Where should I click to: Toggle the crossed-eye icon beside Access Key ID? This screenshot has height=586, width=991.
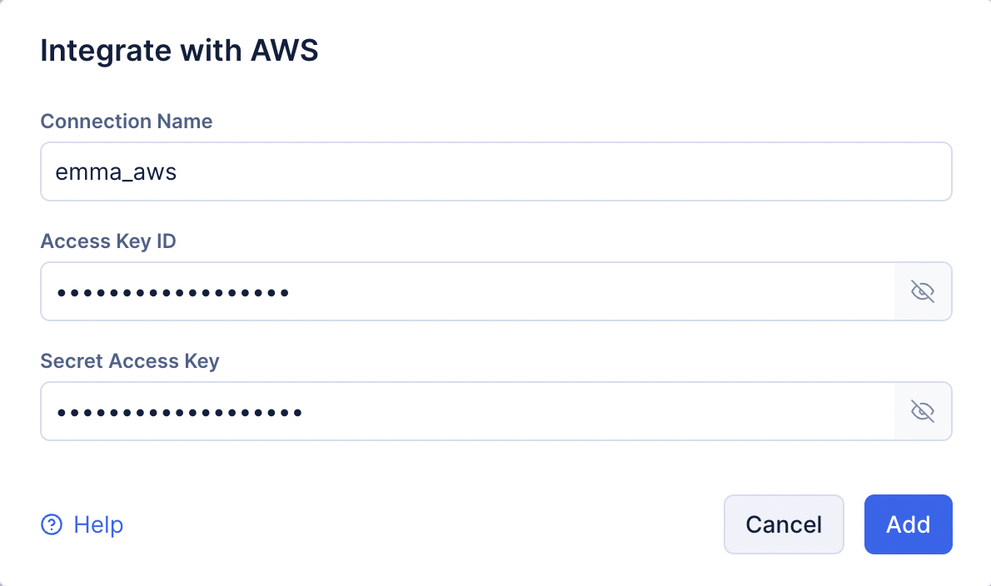tap(923, 291)
